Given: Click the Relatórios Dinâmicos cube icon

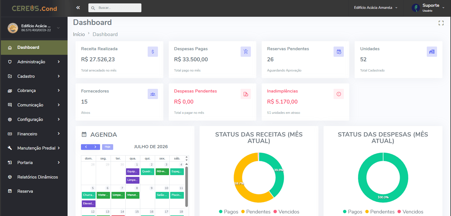Looking at the screenshot, I should tap(10, 177).
